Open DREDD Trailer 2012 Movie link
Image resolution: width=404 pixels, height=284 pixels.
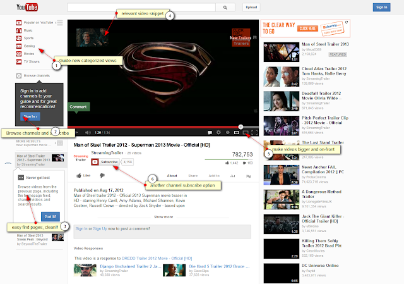coord(157,258)
